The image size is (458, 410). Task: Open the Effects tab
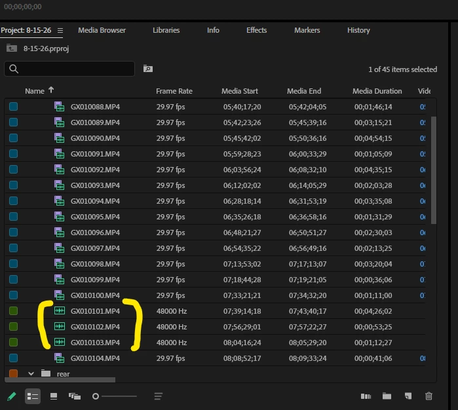tap(256, 30)
